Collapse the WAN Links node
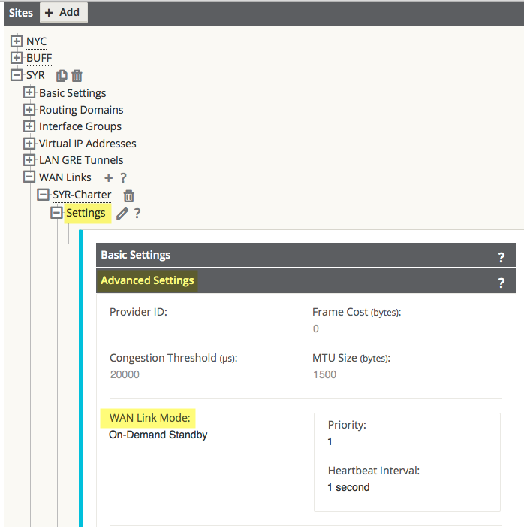Image resolution: width=524 pixels, height=527 pixels. pyautogui.click(x=29, y=177)
